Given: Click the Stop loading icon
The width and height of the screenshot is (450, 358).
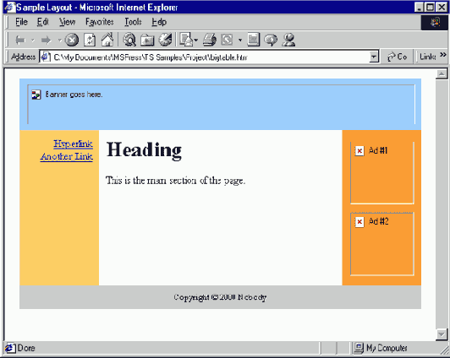Looking at the screenshot, I should [72, 40].
